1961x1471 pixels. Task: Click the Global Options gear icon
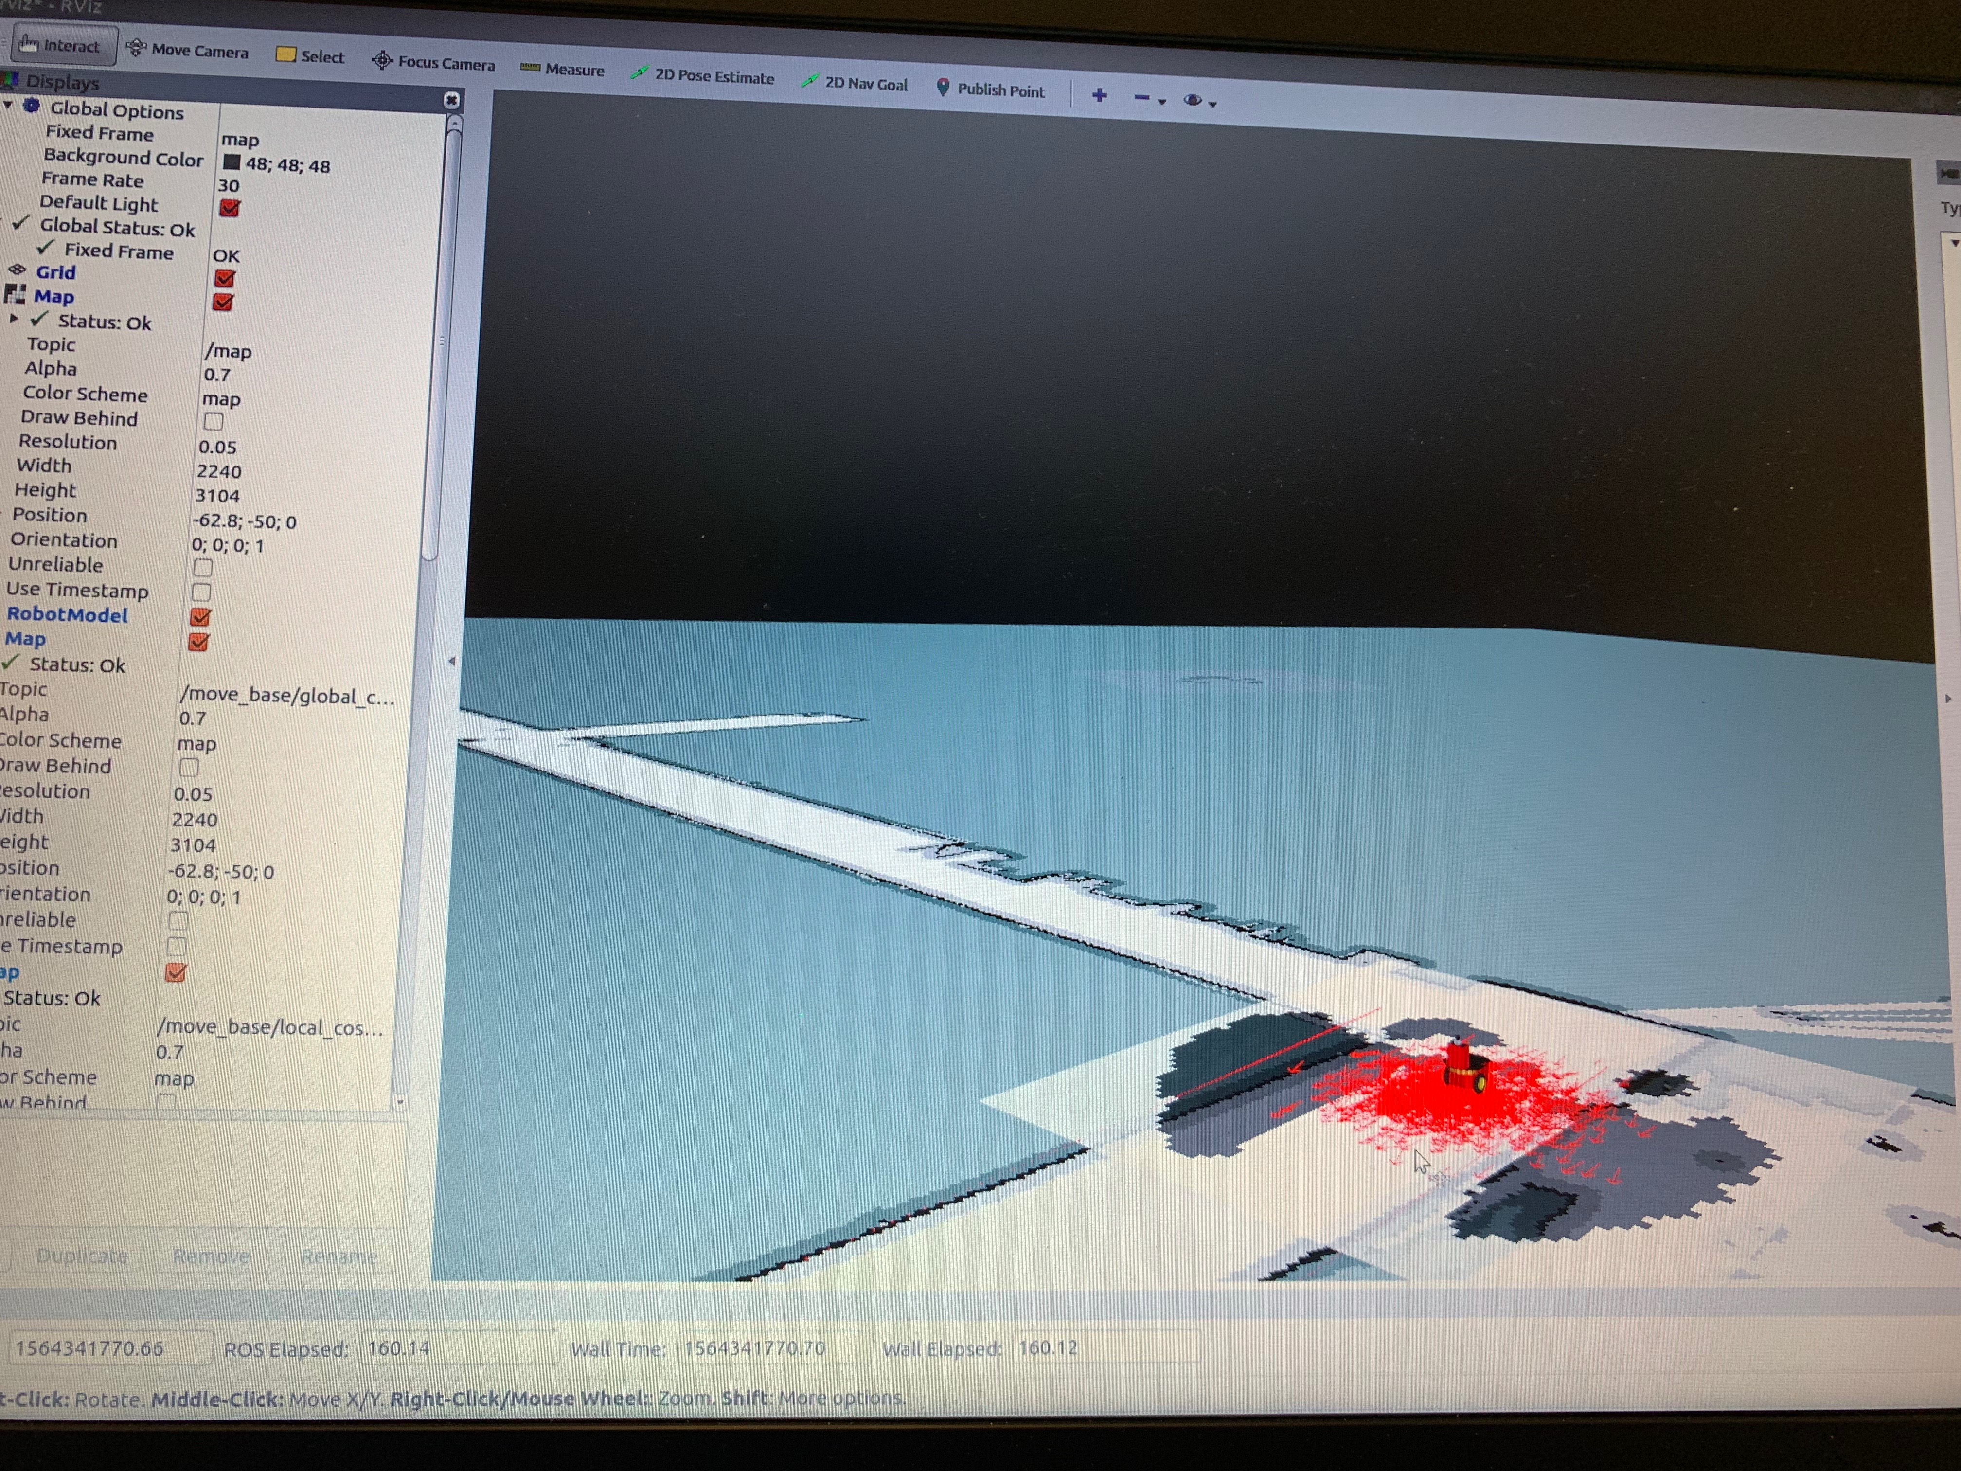(x=31, y=107)
